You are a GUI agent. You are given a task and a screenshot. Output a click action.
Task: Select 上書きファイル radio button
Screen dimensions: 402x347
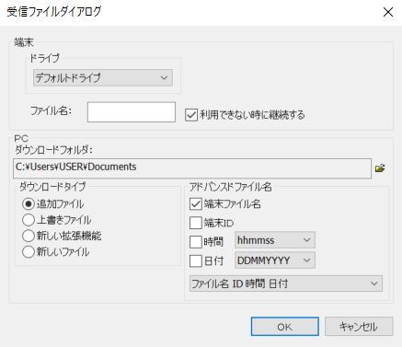click(x=28, y=220)
